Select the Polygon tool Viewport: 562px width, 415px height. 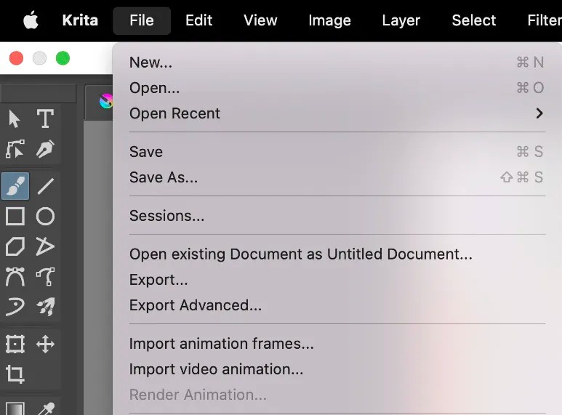[15, 246]
